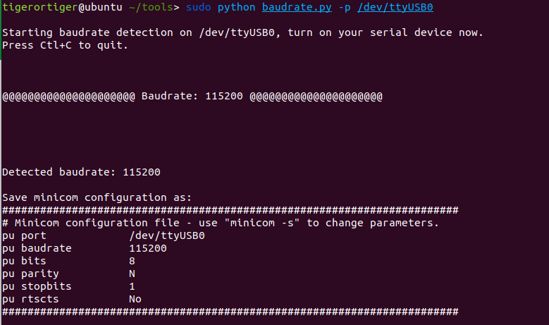Viewport: 549px width, 325px height.
Task: Click the top row of hash characters
Action: (x=230, y=210)
